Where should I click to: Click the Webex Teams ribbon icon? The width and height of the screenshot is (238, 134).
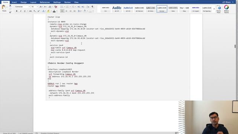(x=226, y=9)
